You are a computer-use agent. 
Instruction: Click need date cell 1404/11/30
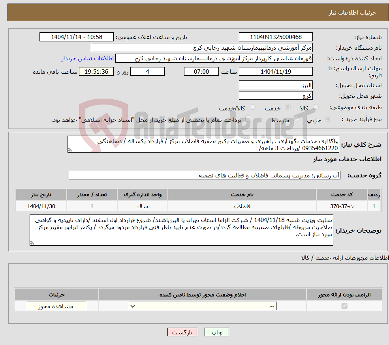pyautogui.click(x=41, y=206)
